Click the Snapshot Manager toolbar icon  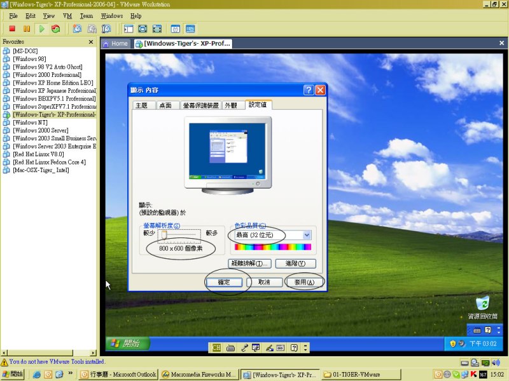pos(106,29)
